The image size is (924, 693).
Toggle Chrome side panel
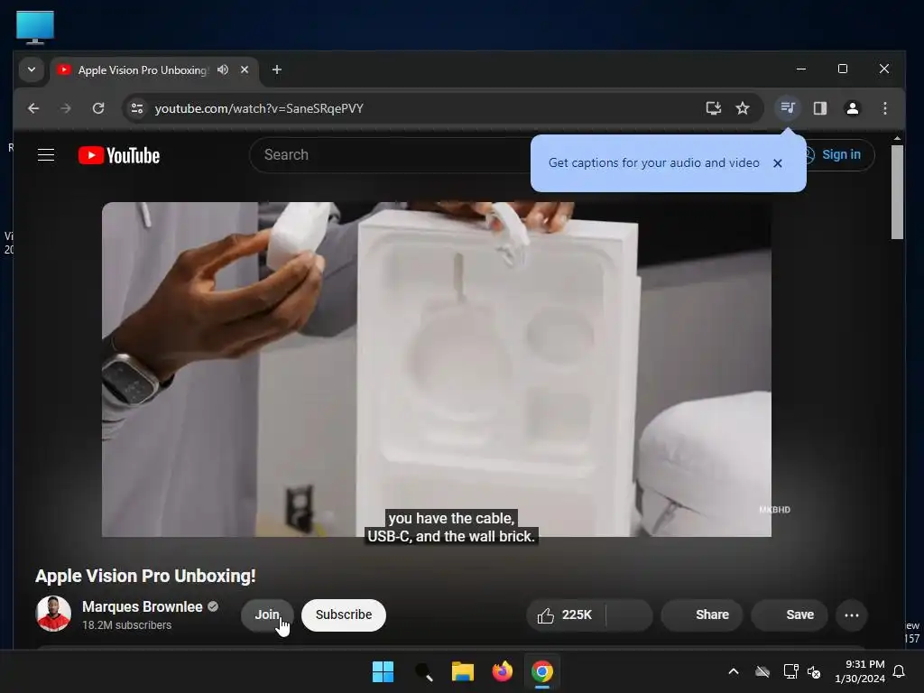820,108
